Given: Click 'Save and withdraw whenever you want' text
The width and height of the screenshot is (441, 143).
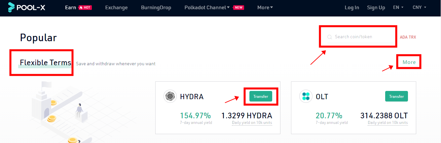Looking at the screenshot, I should point(116,64).
